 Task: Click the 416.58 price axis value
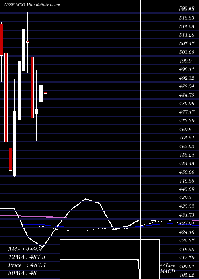[187, 249]
